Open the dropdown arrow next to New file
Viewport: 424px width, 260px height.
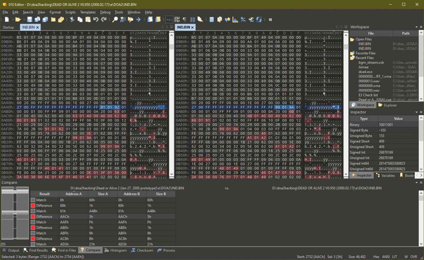pyautogui.click(x=13, y=19)
